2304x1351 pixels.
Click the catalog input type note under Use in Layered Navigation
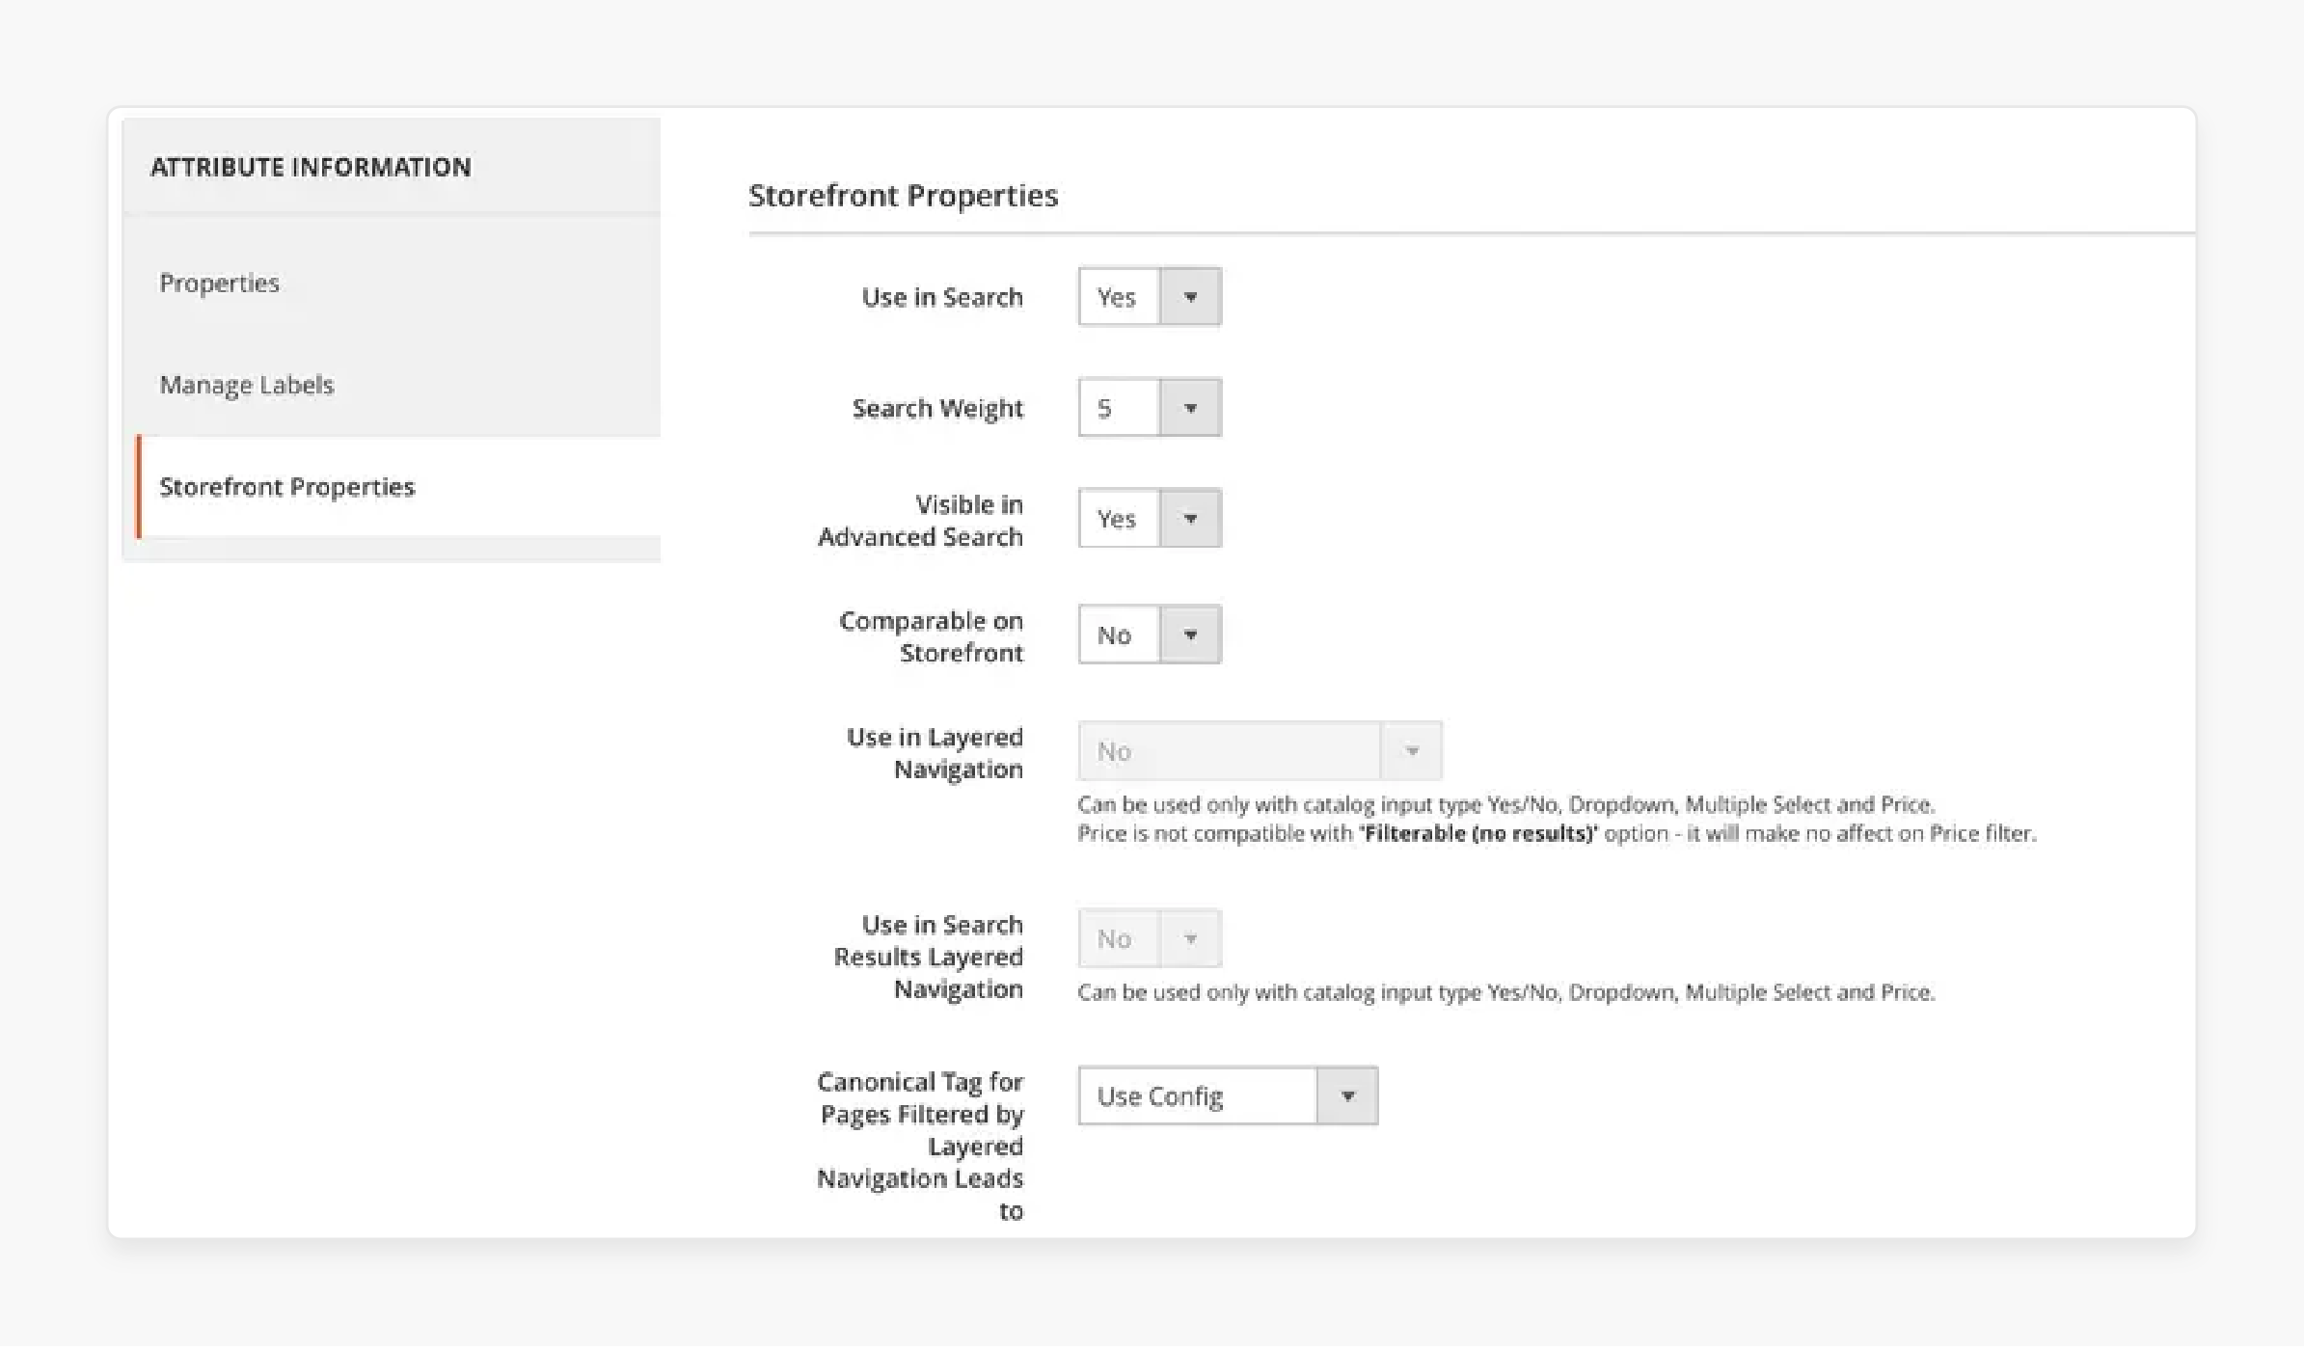[1505, 804]
